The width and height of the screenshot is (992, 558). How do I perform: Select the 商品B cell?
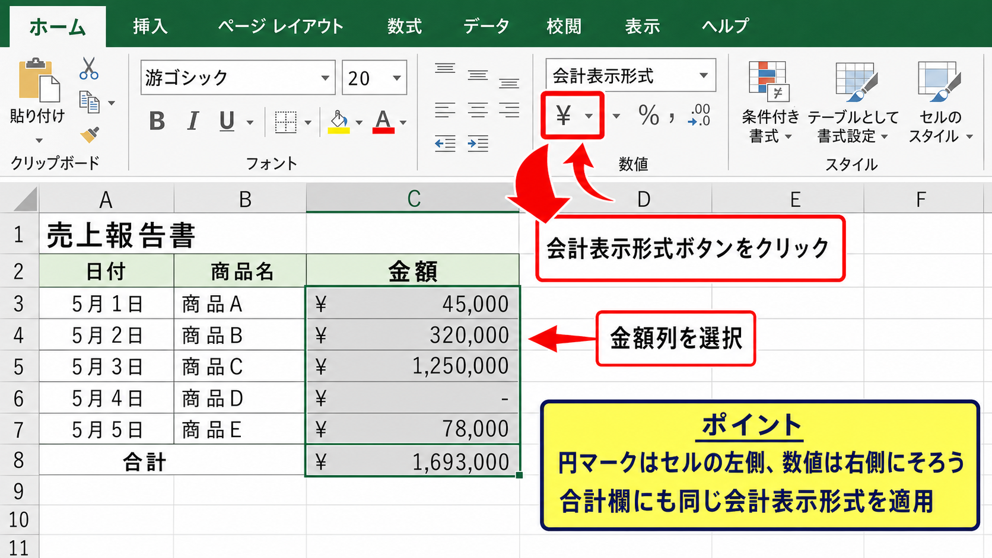[x=240, y=335]
